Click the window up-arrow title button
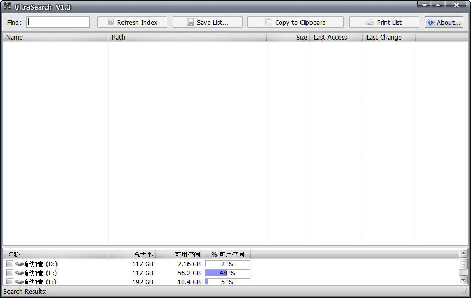 click(x=438, y=5)
